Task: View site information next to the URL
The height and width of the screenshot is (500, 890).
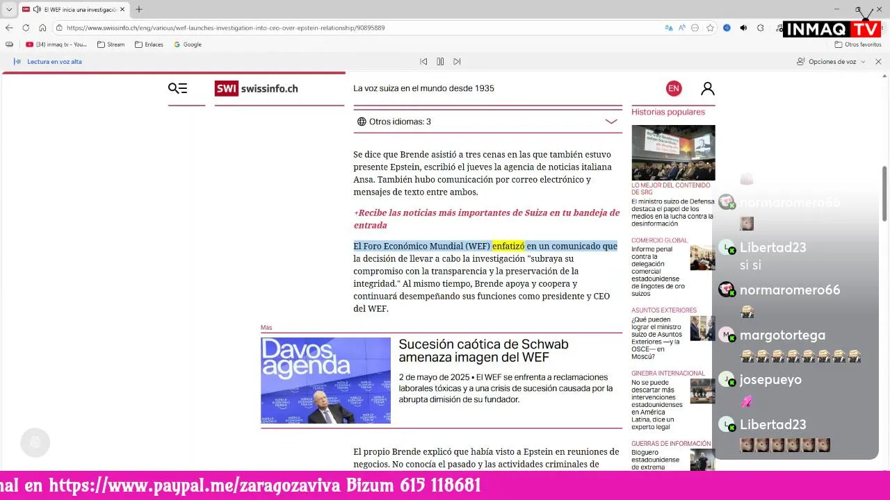Action: click(x=60, y=28)
